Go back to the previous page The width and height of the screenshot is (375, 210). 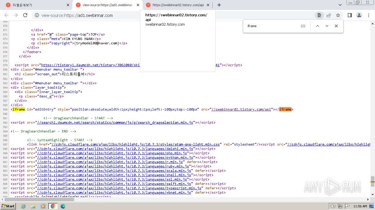click(x=7, y=15)
